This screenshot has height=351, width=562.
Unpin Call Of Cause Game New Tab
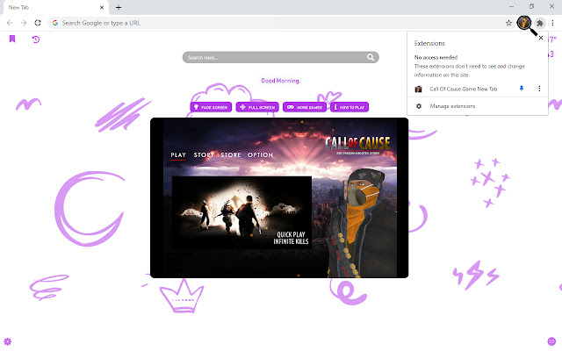point(522,89)
